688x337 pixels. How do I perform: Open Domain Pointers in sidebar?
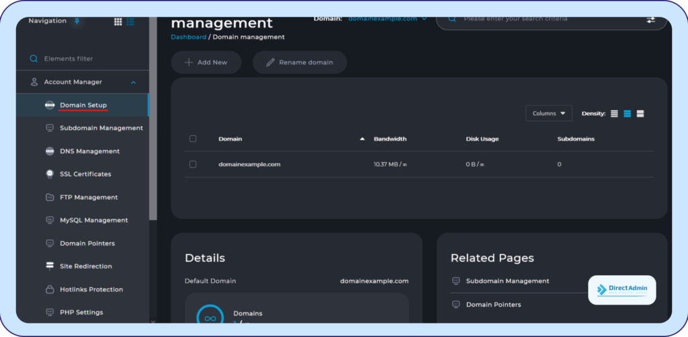87,243
